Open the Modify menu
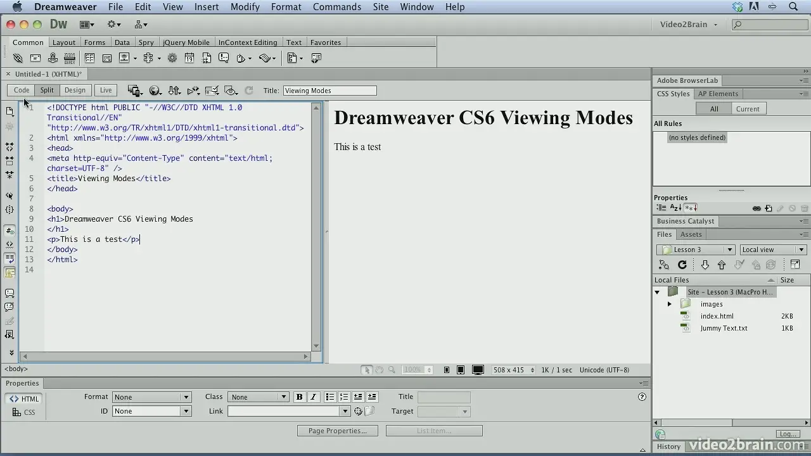This screenshot has width=811, height=456. tap(245, 7)
